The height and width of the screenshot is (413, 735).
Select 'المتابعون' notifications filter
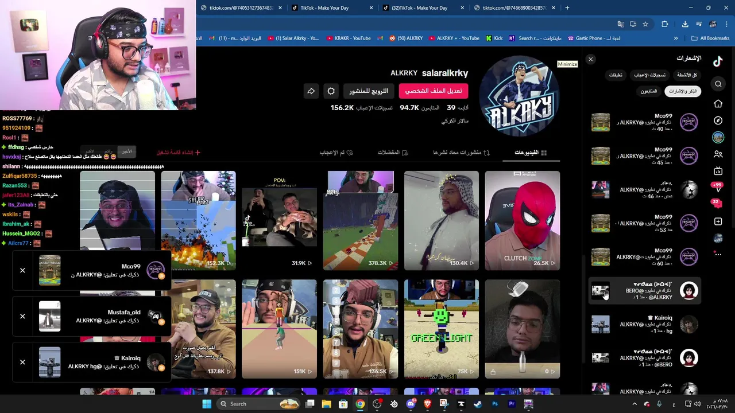(x=649, y=91)
